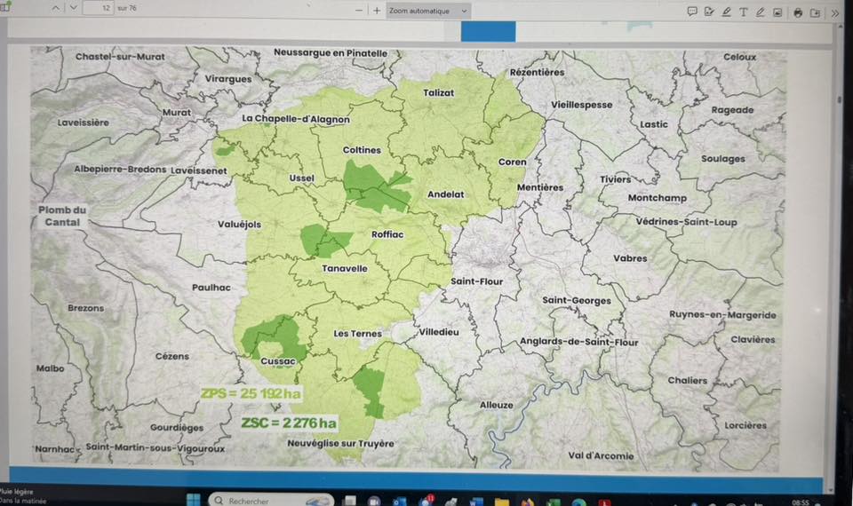Expand the double-chevron tools menu

tap(834, 12)
